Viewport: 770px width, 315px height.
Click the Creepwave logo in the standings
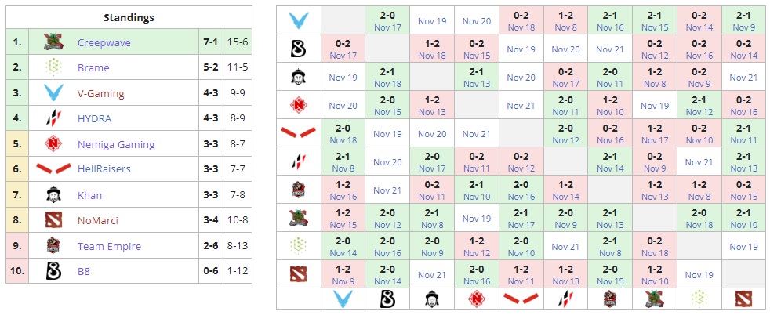(53, 42)
